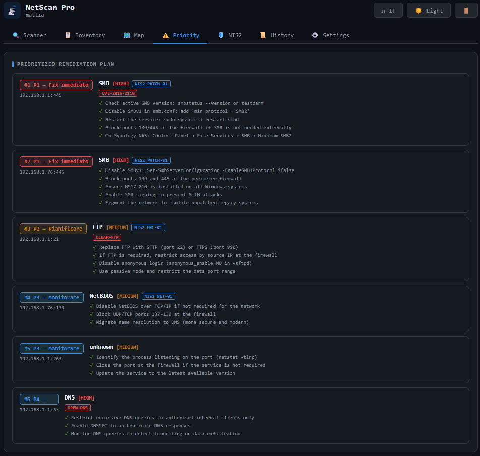This screenshot has width=480, height=456.
Task: Click 'Segment the network to isolate' step
Action: point(182,203)
